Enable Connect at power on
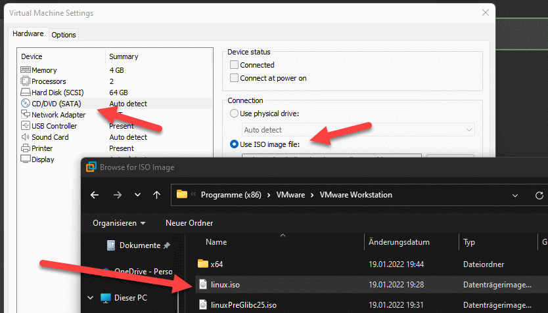The width and height of the screenshot is (548, 313). tap(234, 78)
